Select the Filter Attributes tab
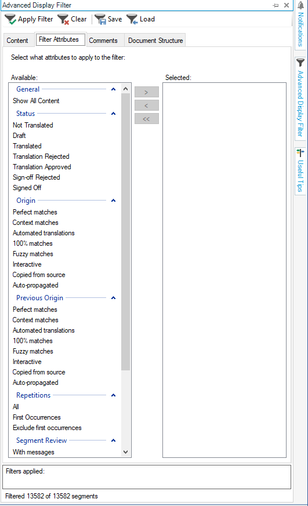308x506 pixels. point(59,39)
